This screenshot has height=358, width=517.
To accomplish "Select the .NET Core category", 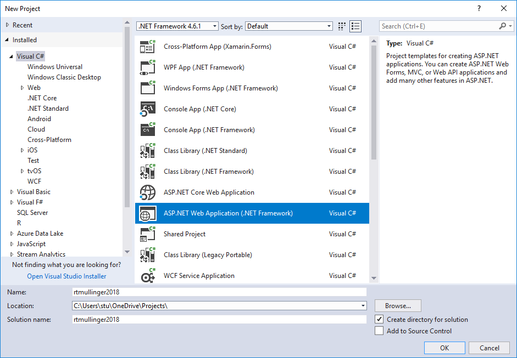I will [x=42, y=98].
